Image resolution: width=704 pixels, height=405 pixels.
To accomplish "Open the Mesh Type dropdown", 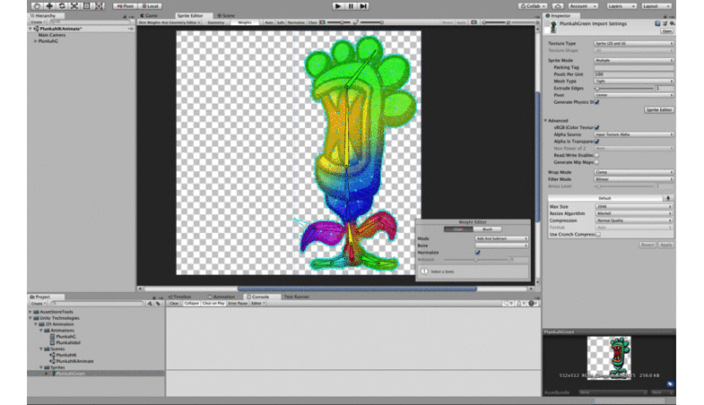I will tap(634, 82).
